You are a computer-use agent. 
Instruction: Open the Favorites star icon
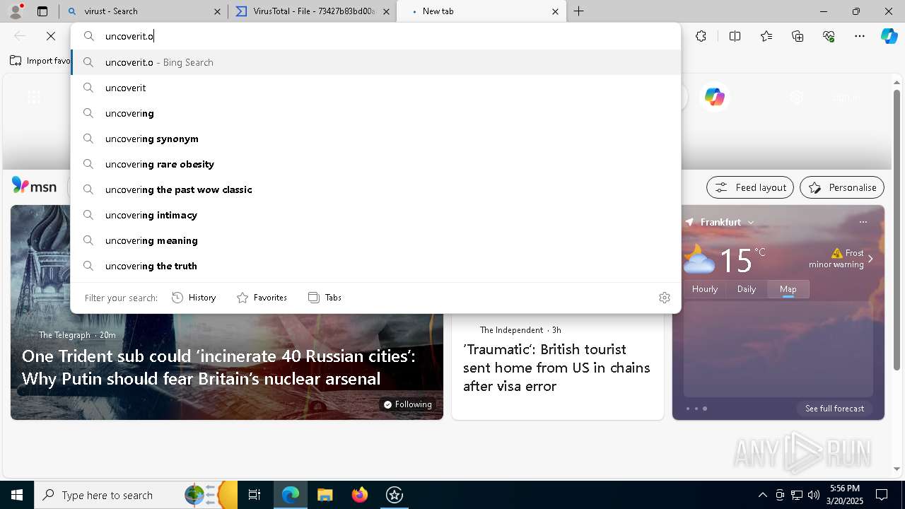pyautogui.click(x=766, y=36)
